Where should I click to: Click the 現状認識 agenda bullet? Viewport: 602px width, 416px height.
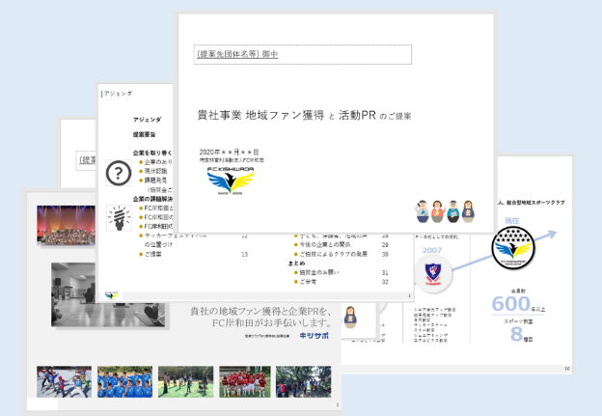[155, 171]
